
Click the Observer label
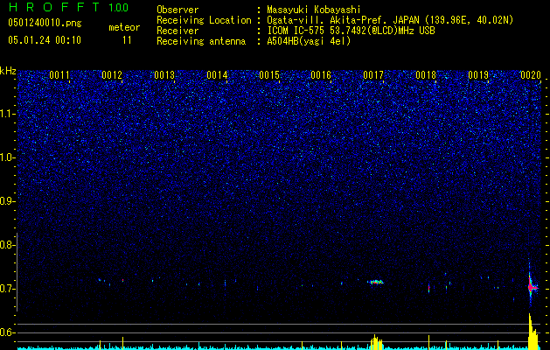178,10
